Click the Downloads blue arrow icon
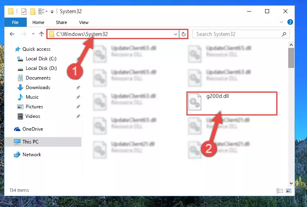307x207 pixels. tap(20, 88)
